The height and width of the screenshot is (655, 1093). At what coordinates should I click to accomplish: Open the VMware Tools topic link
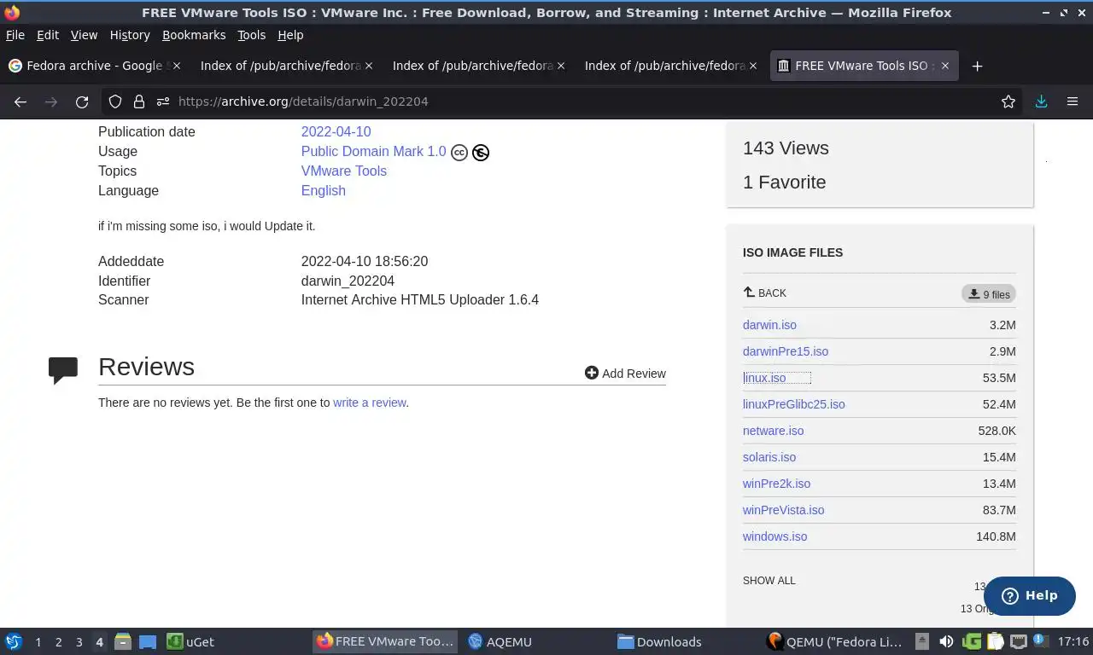pyautogui.click(x=344, y=171)
